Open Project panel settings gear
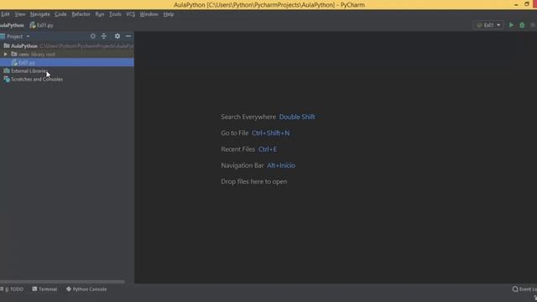The image size is (537, 302). click(117, 36)
